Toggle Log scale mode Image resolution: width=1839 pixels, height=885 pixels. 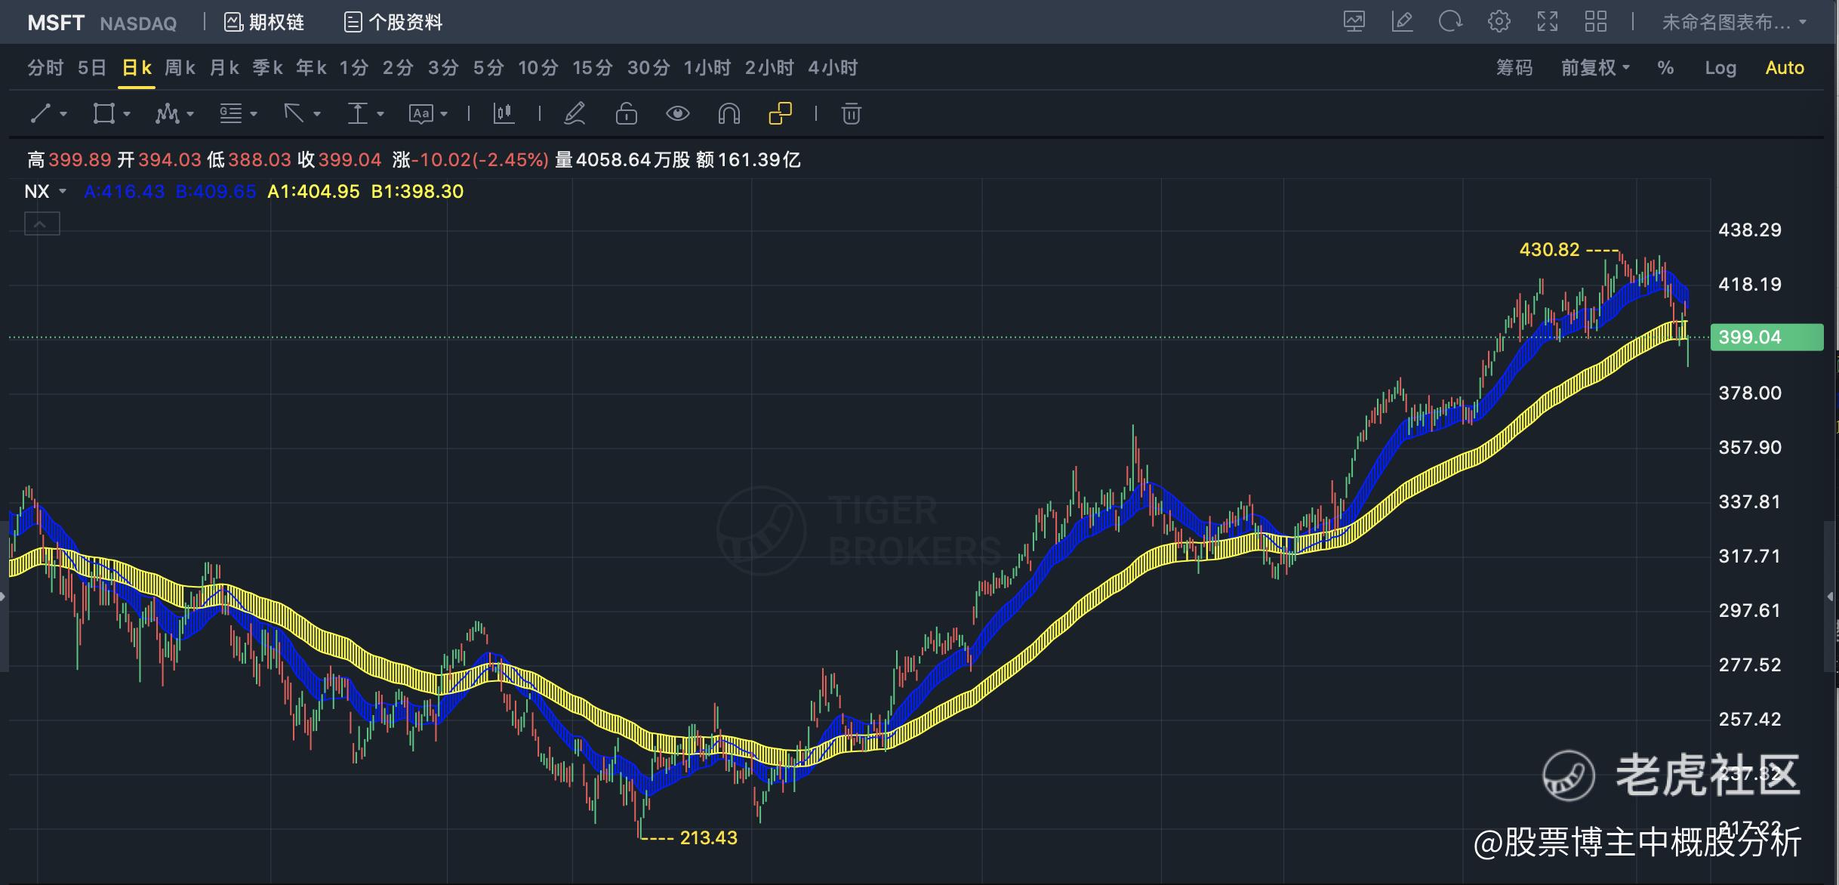(x=1720, y=68)
